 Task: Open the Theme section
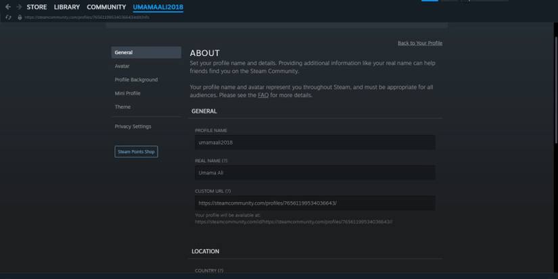click(x=122, y=107)
